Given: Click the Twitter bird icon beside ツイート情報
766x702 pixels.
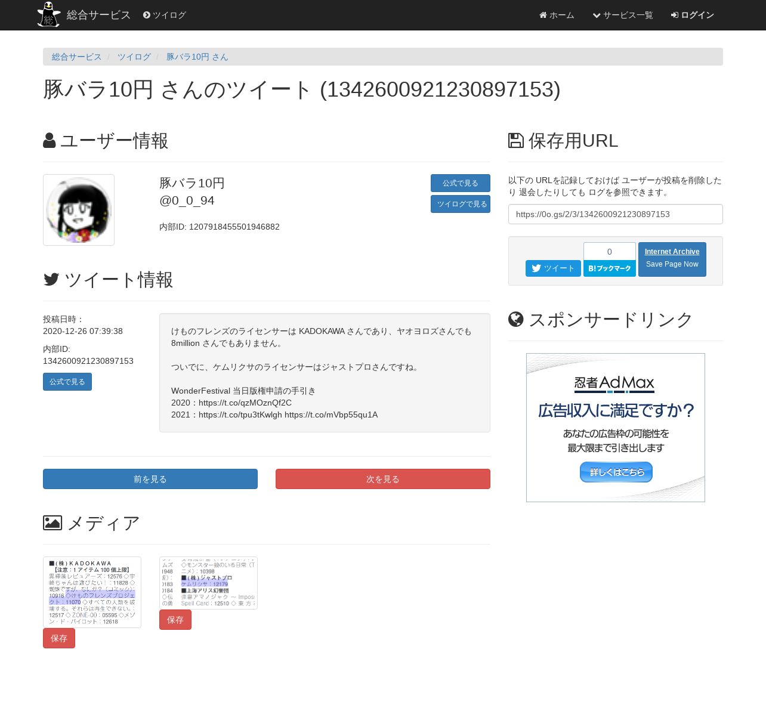Looking at the screenshot, I should pyautogui.click(x=51, y=279).
